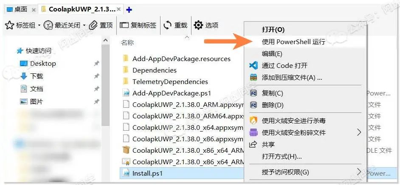
Task: Open 选项 gear icon
Action: (x=198, y=25)
